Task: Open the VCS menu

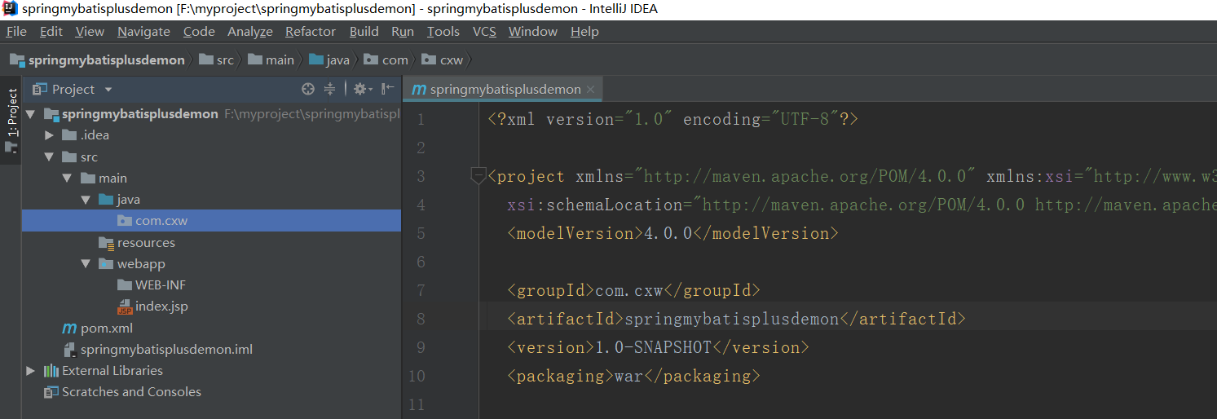Action: click(484, 31)
